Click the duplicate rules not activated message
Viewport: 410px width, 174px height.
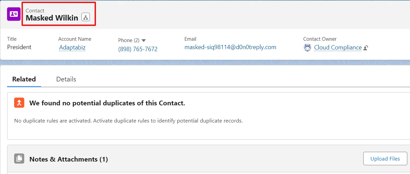(x=128, y=120)
